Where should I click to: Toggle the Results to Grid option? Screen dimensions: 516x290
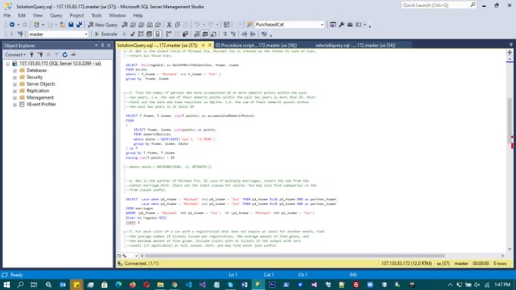[x=205, y=34]
